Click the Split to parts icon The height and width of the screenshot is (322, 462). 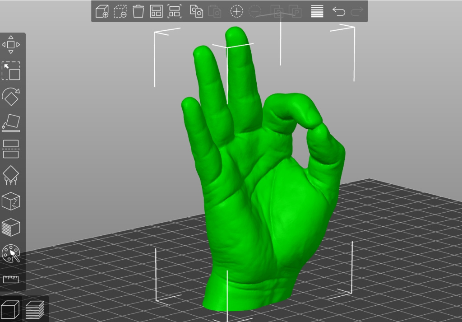[295, 11]
